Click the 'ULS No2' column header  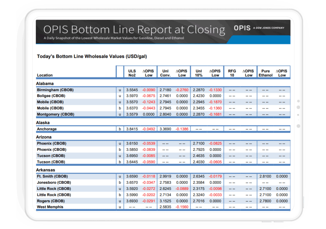[x=132, y=73]
